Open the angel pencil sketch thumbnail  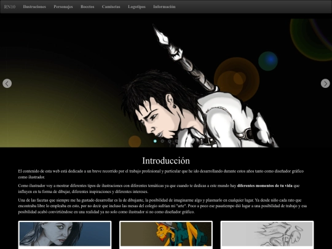click(267, 235)
